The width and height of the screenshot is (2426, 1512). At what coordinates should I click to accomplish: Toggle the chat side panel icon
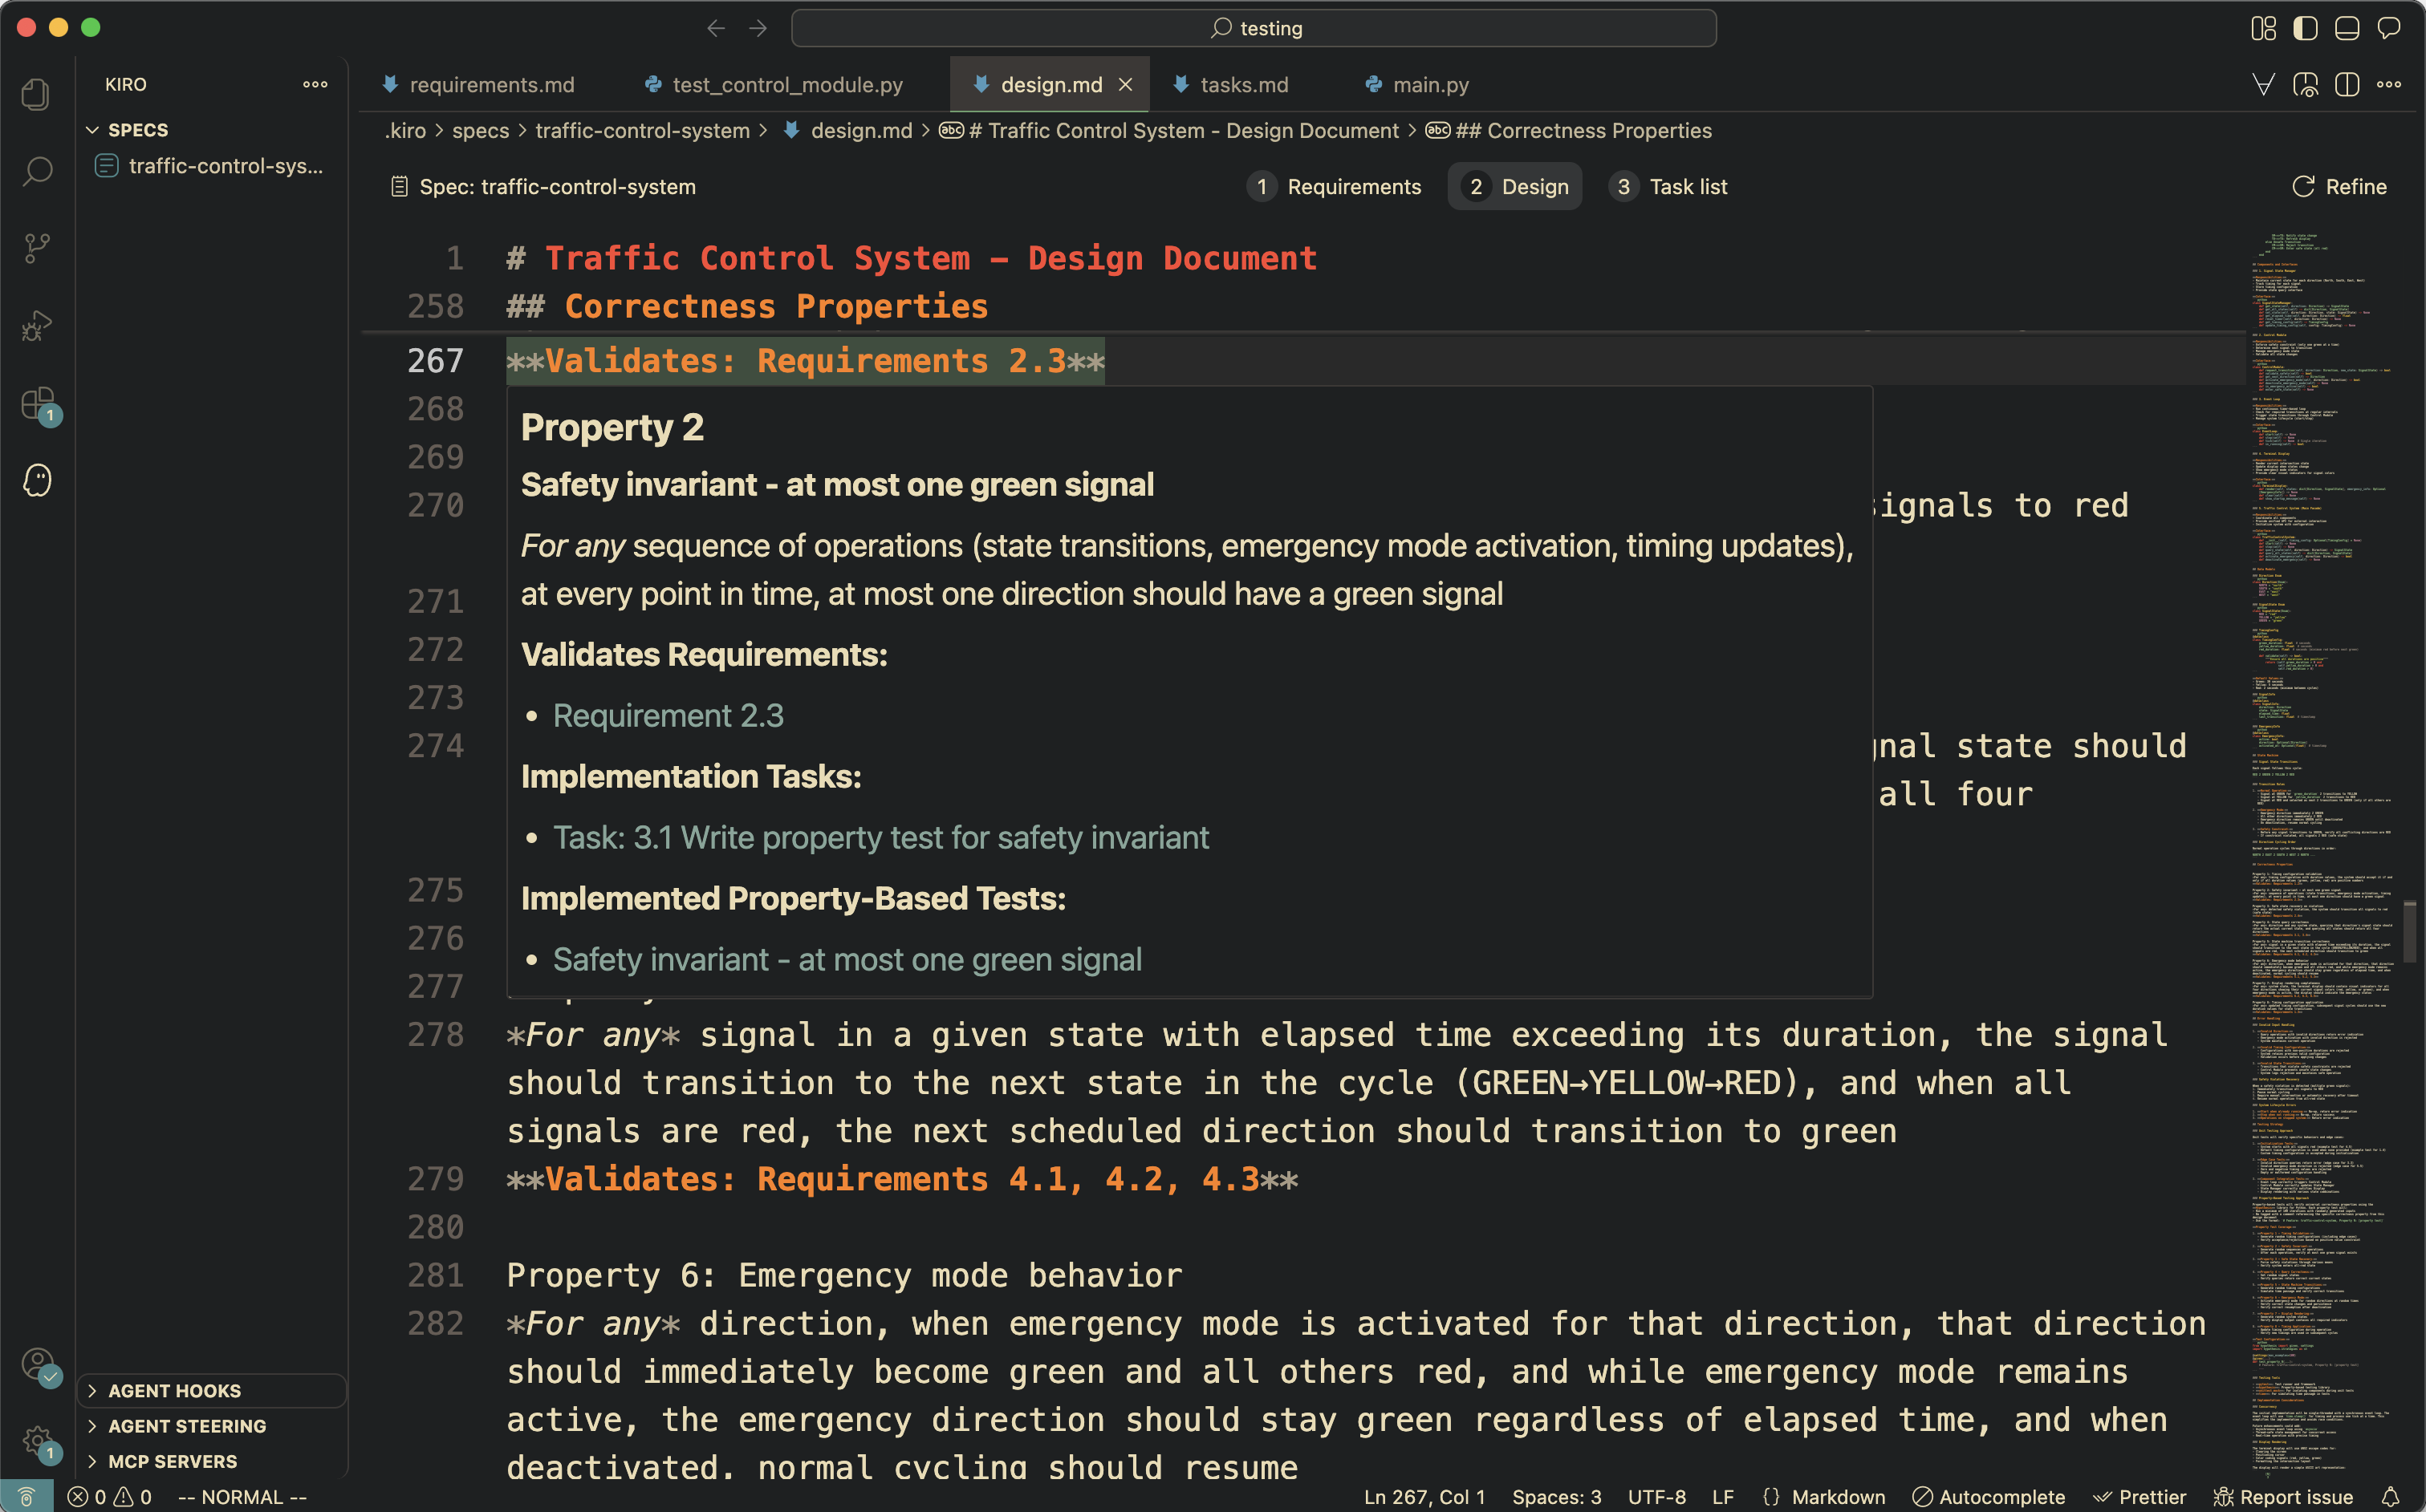pos(2389,28)
